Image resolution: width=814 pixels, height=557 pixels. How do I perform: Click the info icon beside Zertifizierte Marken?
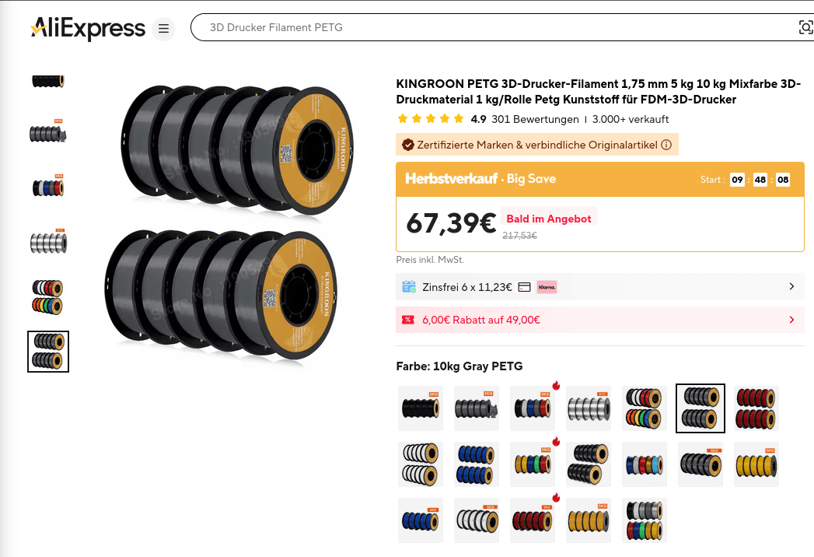coord(666,145)
